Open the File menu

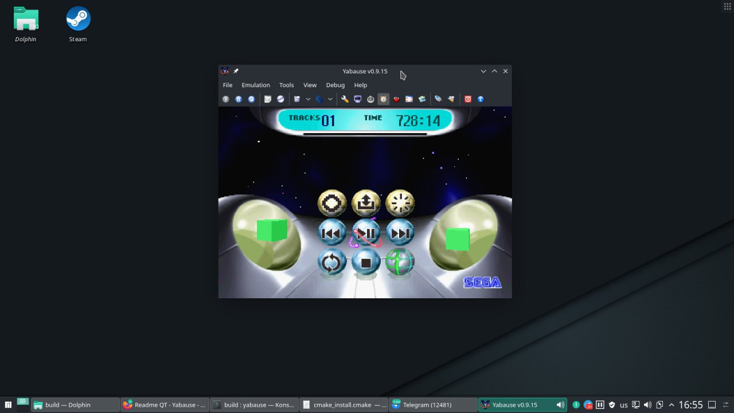(228, 85)
